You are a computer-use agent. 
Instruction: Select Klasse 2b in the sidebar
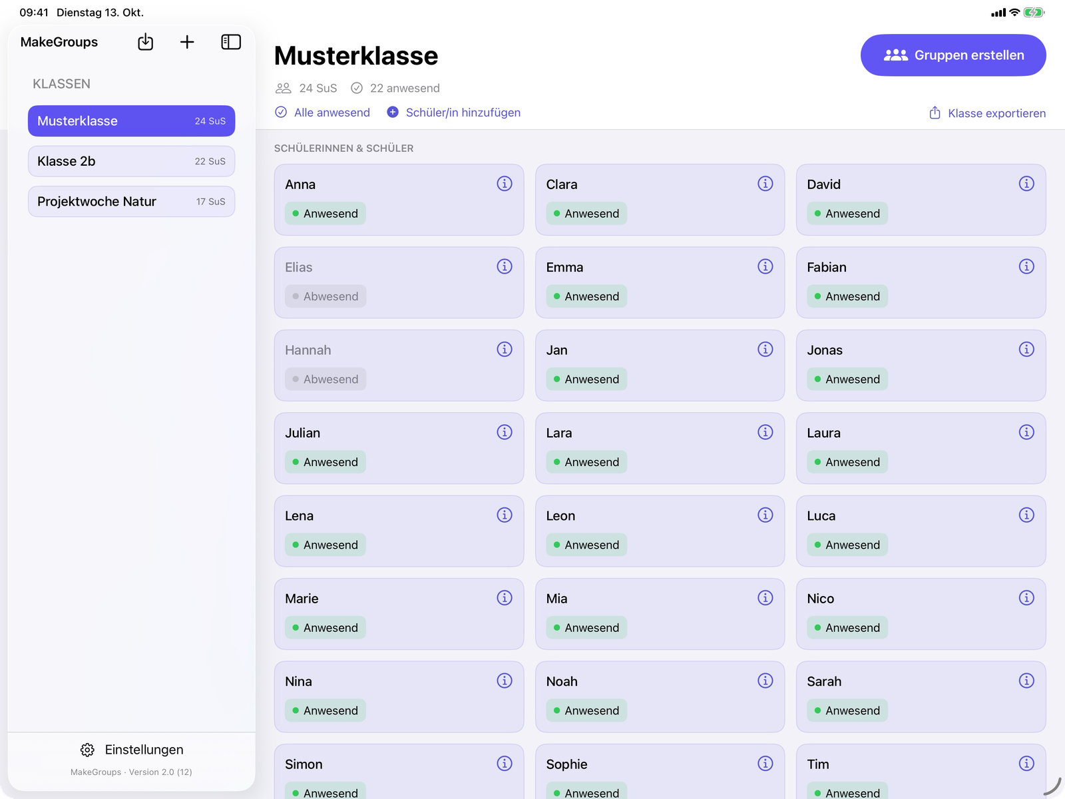click(131, 161)
